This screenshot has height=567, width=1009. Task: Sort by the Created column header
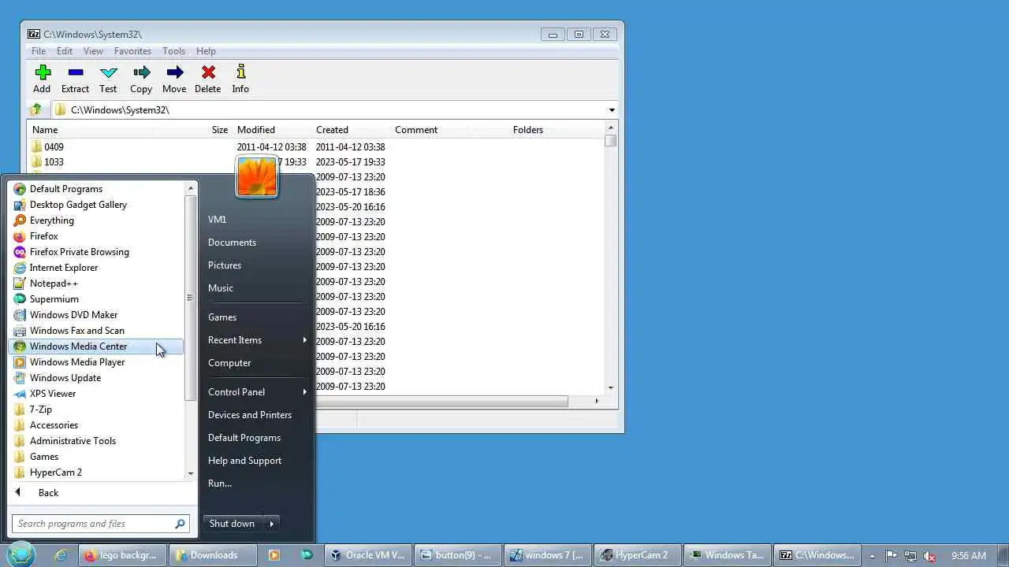pos(332,130)
